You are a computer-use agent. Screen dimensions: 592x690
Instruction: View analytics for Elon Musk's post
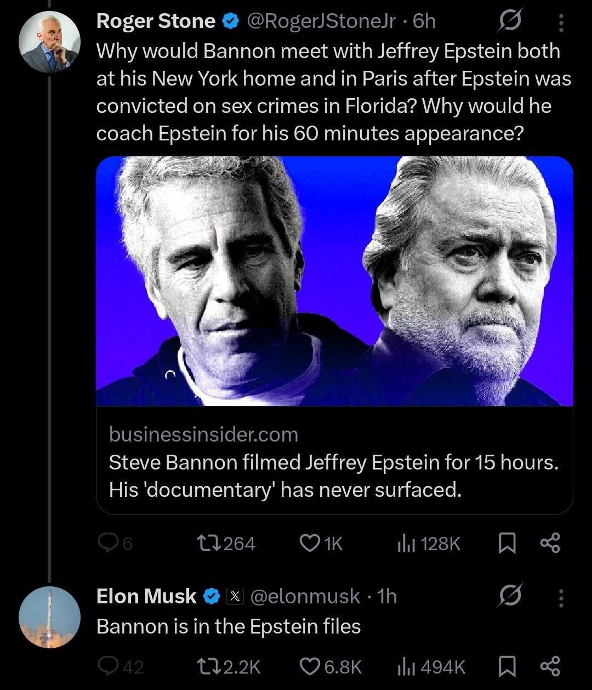[x=404, y=666]
